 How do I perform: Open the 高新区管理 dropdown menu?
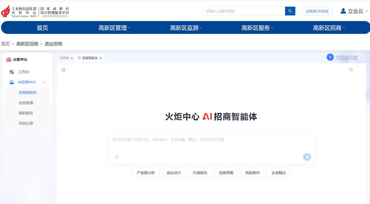tap(114, 28)
